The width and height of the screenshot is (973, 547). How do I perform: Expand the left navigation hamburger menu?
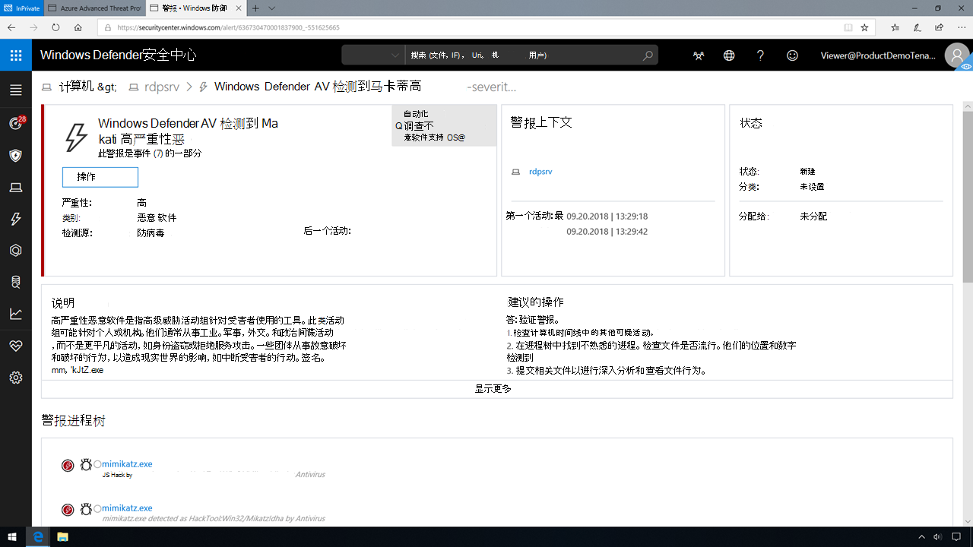point(16,90)
